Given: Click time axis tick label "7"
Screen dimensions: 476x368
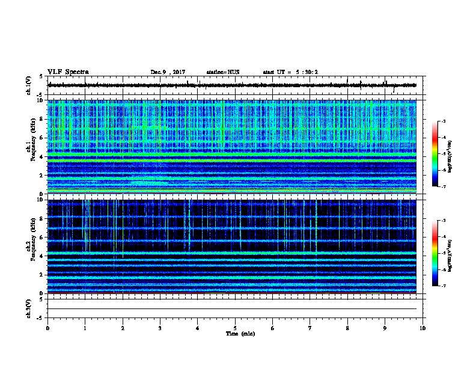Looking at the screenshot, I should click(310, 328).
